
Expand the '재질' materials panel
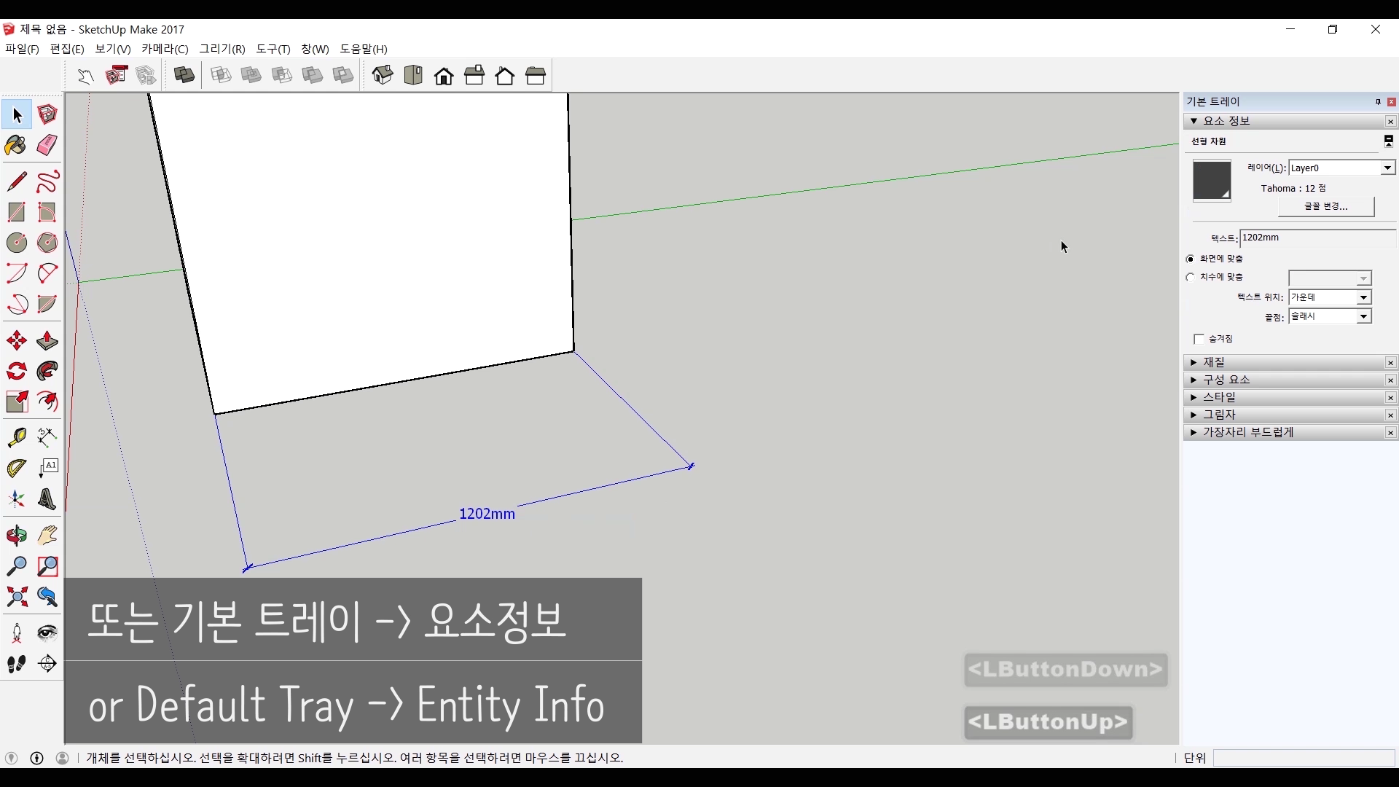(x=1214, y=362)
